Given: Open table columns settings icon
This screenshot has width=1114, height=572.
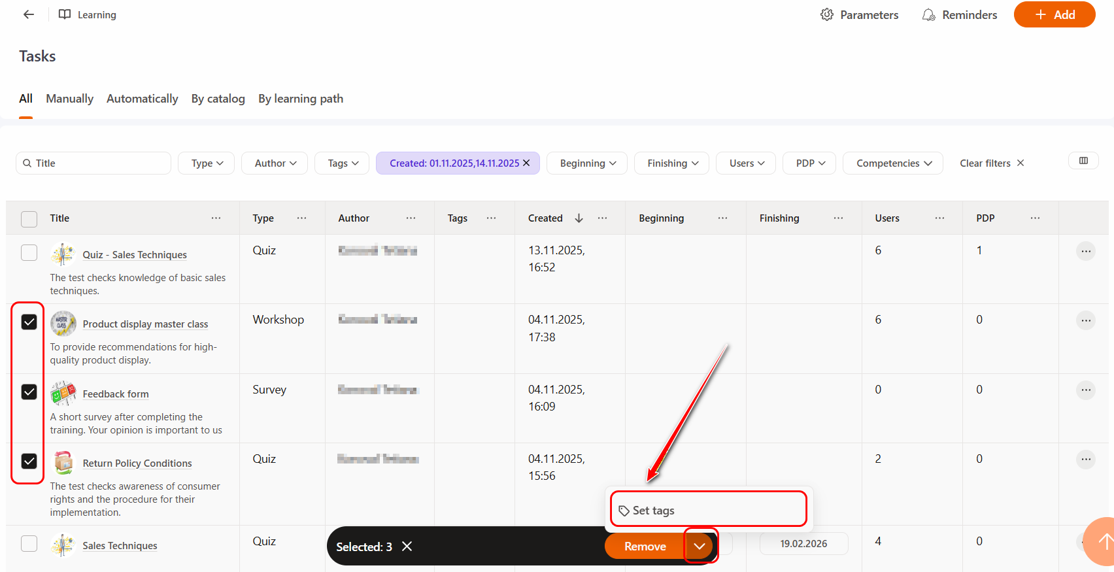Looking at the screenshot, I should (x=1083, y=161).
